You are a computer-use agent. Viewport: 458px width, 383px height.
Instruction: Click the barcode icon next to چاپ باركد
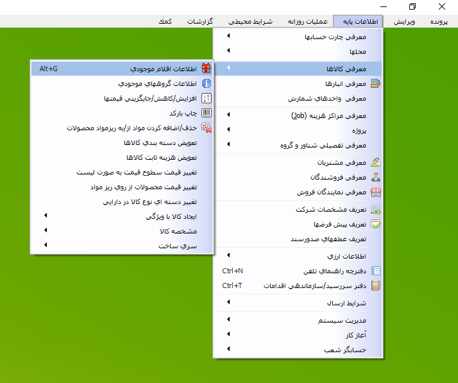pos(206,113)
